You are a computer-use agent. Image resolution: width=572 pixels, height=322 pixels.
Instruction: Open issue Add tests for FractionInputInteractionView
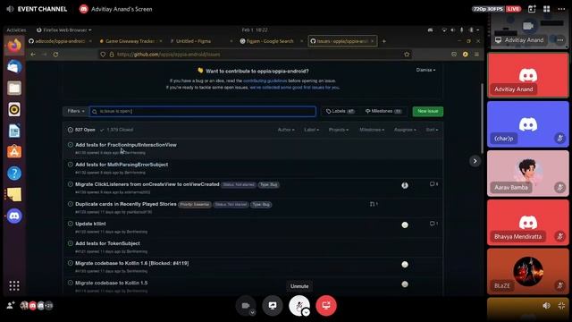click(126, 145)
